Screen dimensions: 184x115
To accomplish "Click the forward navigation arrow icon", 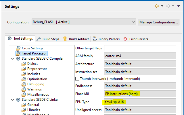I will tap(168, 6).
